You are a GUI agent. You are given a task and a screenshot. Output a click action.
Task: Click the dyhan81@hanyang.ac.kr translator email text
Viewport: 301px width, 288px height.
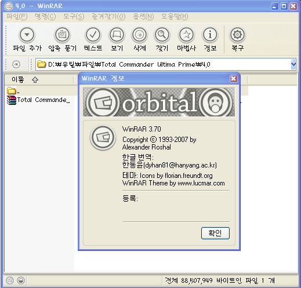(180, 165)
